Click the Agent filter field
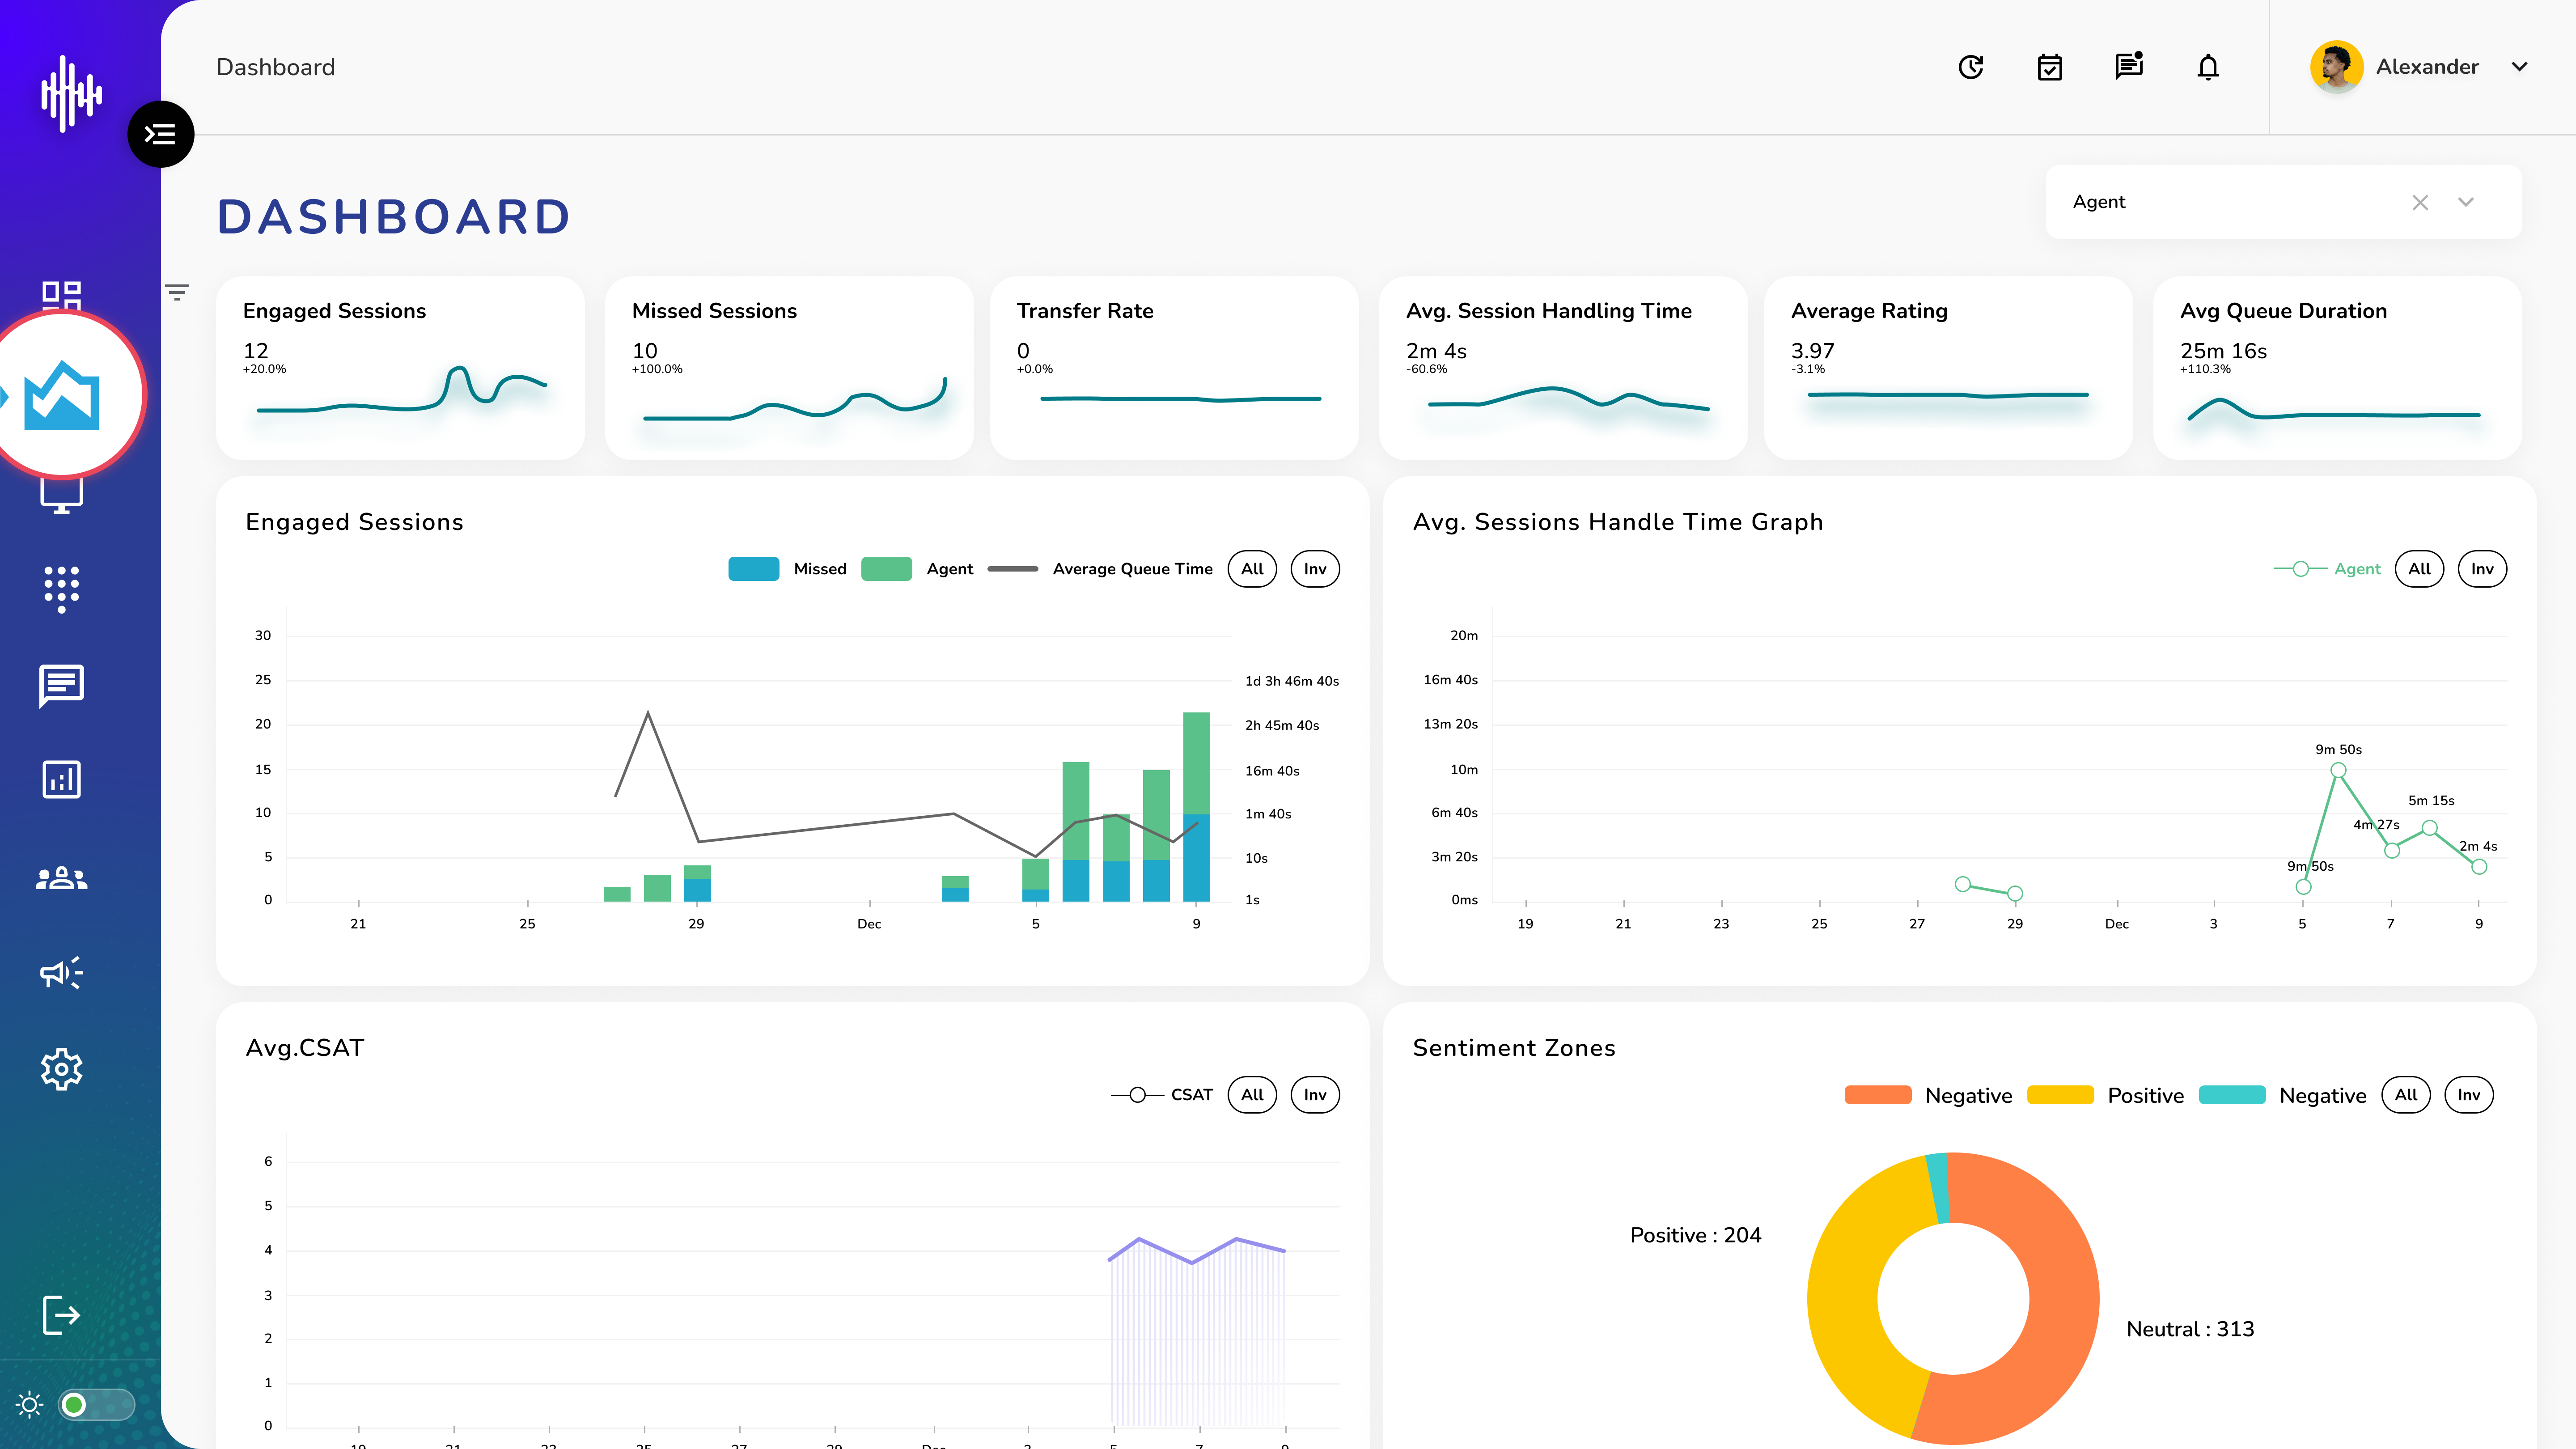The width and height of the screenshot is (2576, 1449). point(2283,202)
